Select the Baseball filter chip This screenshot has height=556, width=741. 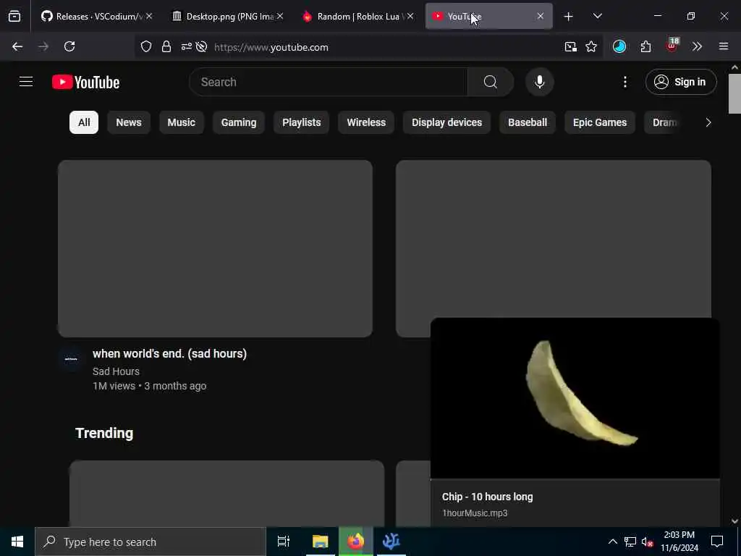click(x=528, y=122)
